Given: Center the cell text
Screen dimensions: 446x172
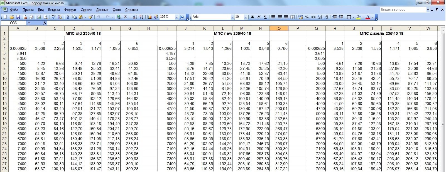Looking at the screenshot, I should (280, 17).
